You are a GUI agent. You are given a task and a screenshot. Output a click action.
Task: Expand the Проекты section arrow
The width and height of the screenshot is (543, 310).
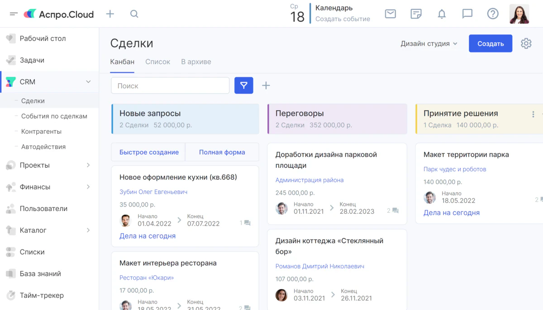tap(88, 165)
